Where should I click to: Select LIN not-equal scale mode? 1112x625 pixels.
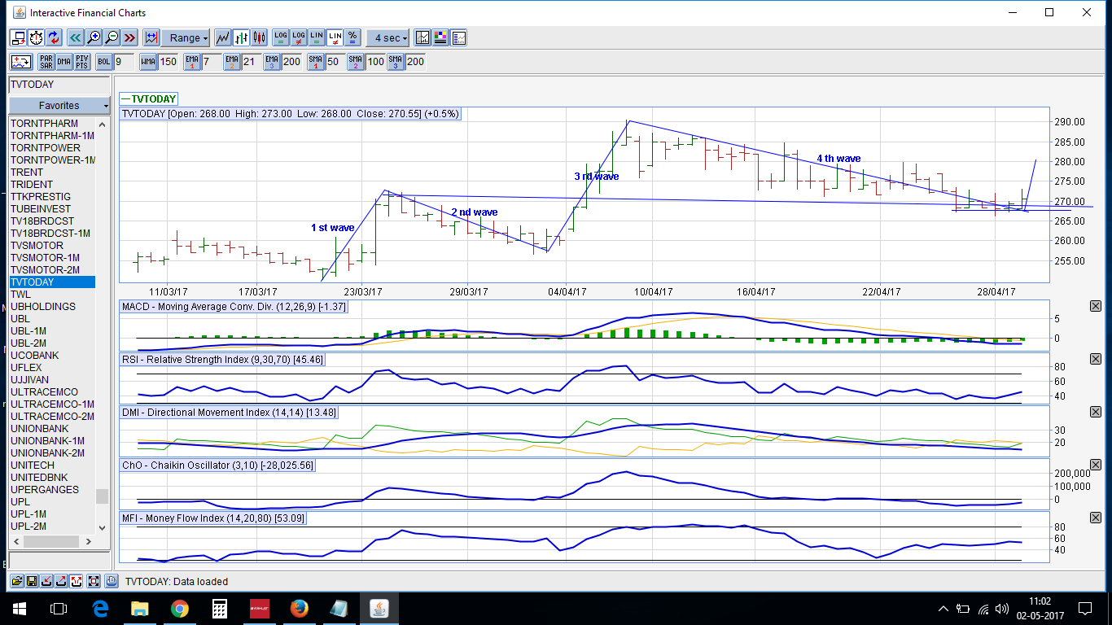coord(335,37)
